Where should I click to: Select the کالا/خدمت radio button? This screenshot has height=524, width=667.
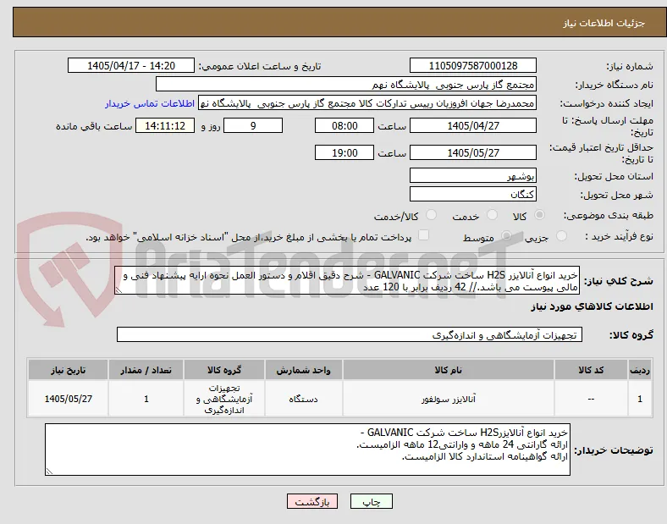(432, 215)
